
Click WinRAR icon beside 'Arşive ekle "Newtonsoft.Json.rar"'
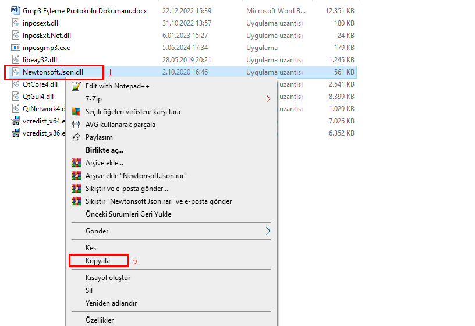click(x=76, y=175)
